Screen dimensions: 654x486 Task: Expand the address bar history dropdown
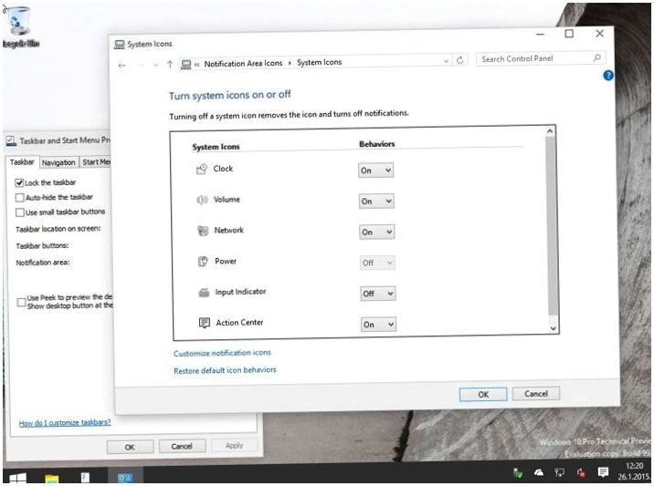(447, 61)
